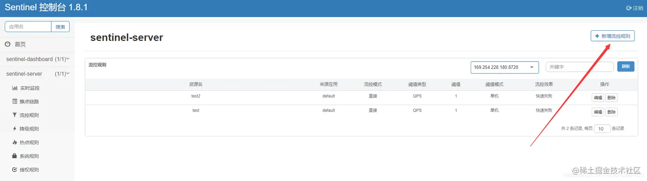The height and width of the screenshot is (181, 647).
Task: Click the 流控模式 column header
Action: click(373, 84)
